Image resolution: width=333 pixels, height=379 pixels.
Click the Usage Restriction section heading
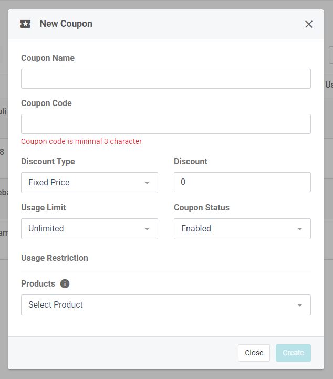pyautogui.click(x=55, y=258)
